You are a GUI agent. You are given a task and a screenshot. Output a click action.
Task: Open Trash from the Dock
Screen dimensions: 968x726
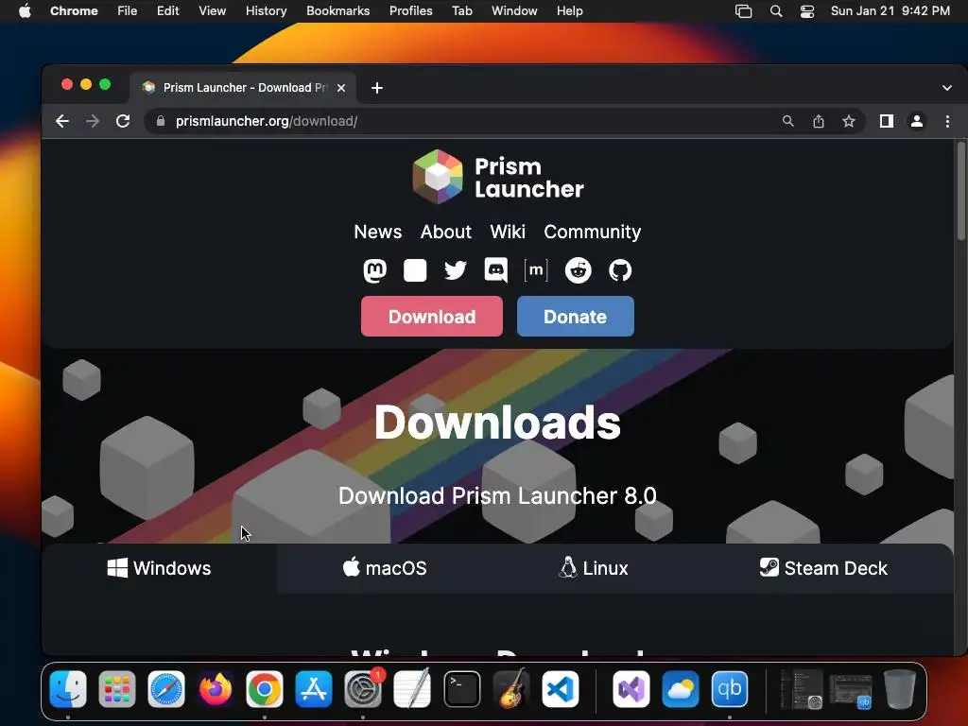click(900, 689)
